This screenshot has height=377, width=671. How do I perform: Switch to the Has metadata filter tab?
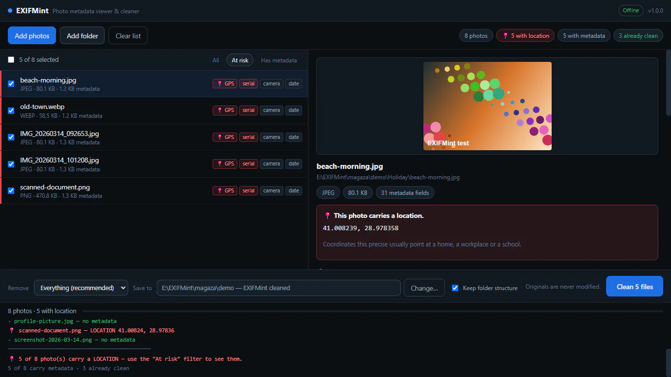279,60
